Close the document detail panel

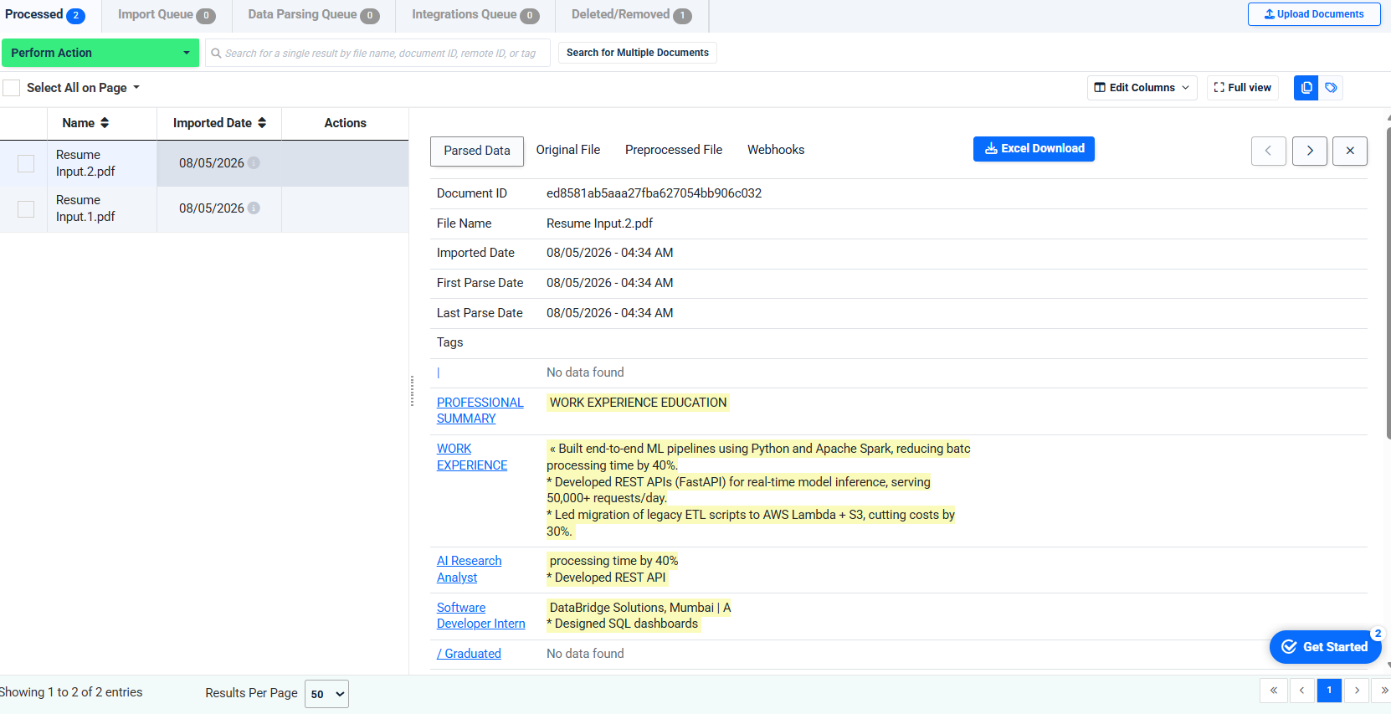tap(1350, 151)
